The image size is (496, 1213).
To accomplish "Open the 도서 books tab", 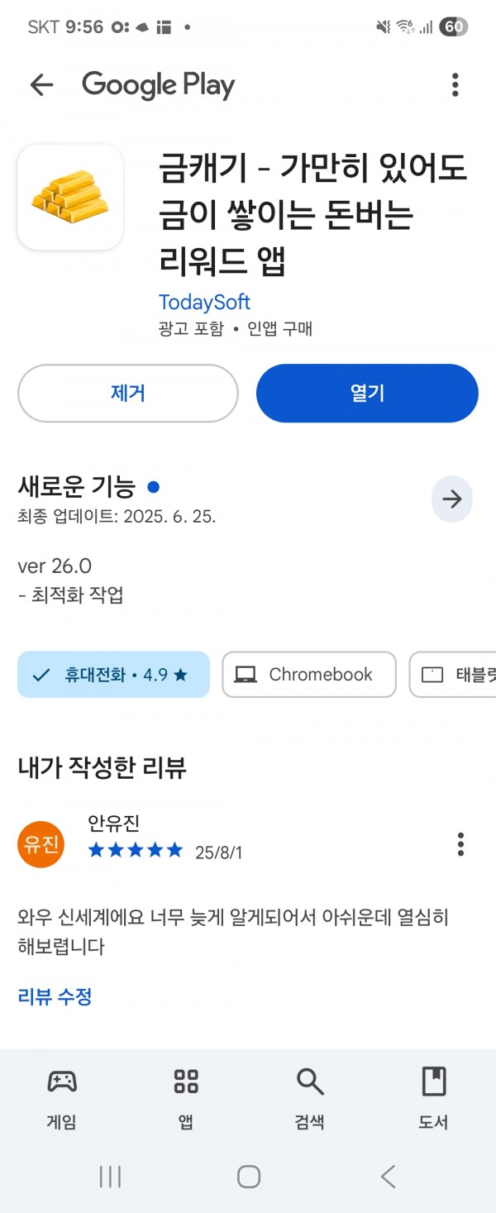I will (433, 1098).
